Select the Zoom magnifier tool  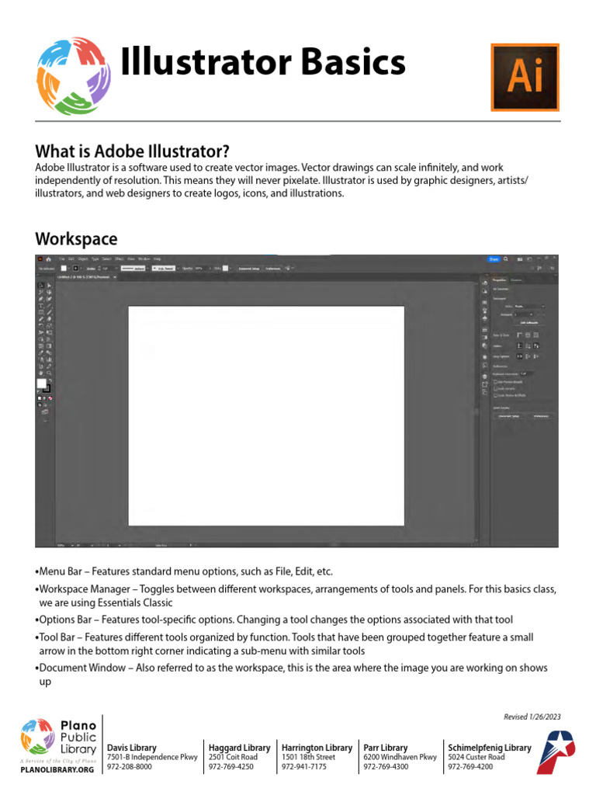coord(49,373)
